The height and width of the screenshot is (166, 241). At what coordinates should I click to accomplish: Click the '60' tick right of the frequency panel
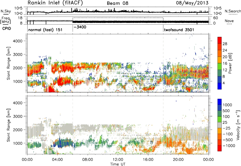point(216,18)
